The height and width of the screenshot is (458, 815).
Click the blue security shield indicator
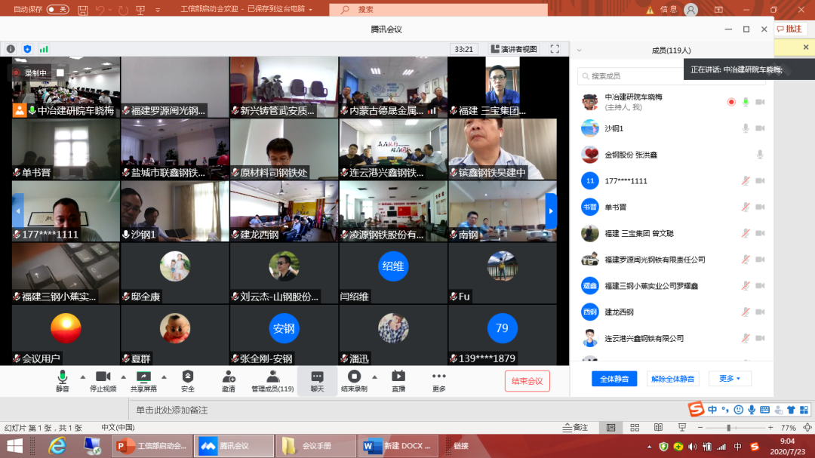[28, 49]
